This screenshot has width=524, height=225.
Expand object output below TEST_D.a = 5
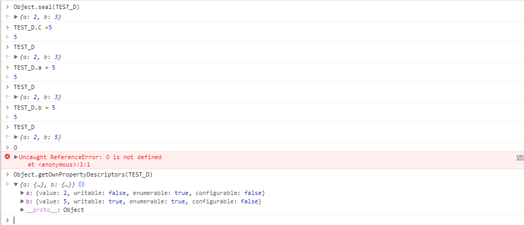click(16, 97)
